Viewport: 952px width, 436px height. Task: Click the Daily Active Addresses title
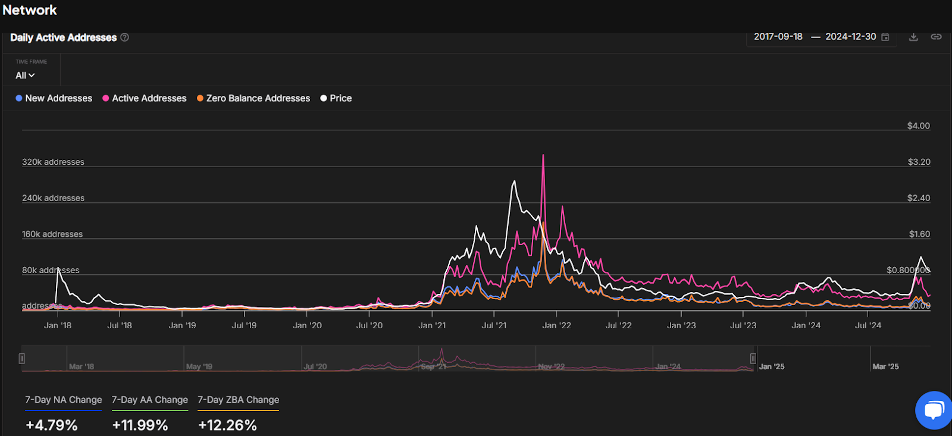coord(63,37)
